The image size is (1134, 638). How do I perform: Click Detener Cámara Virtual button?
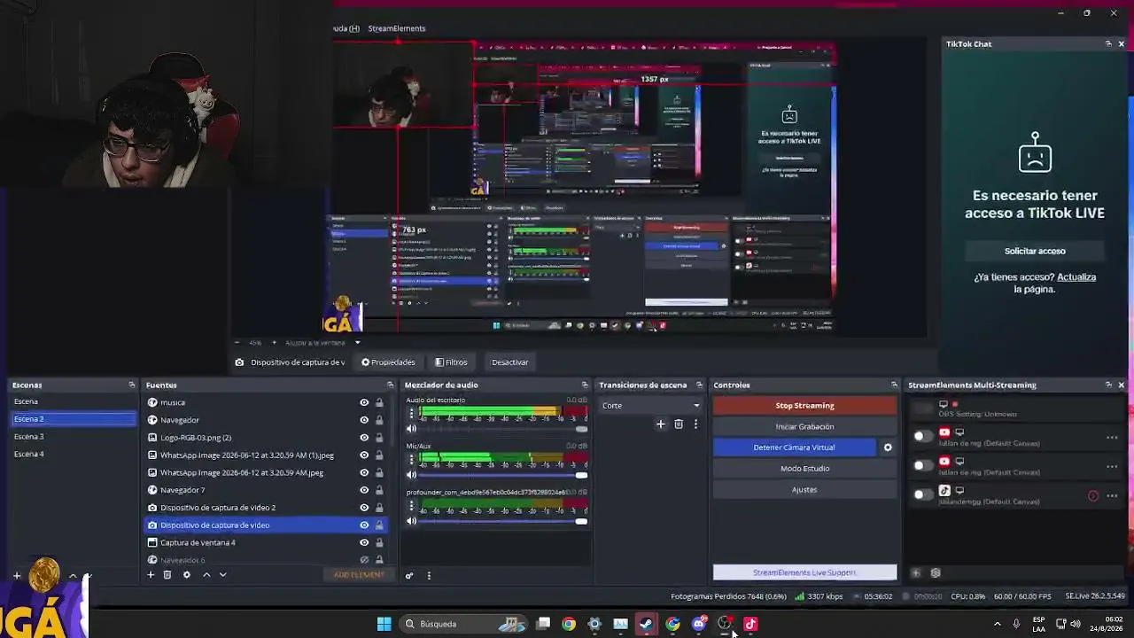[x=794, y=447]
